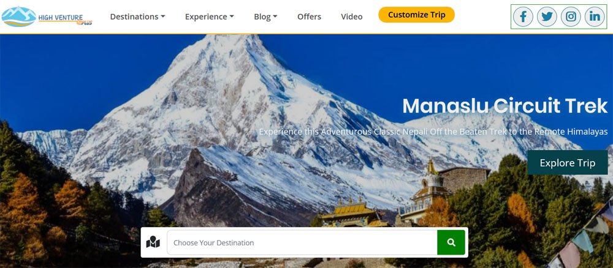613x268 pixels.
Task: Focus the Choose Your Destination field
Action: (302, 242)
